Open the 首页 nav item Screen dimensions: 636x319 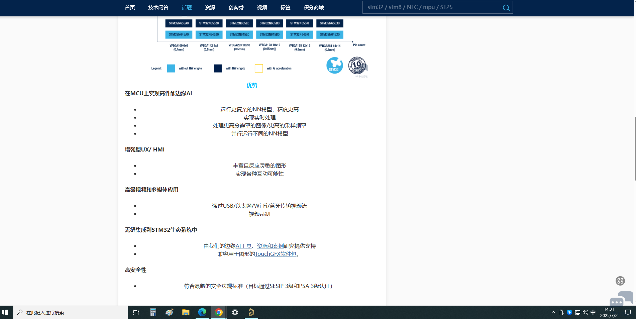(x=130, y=7)
